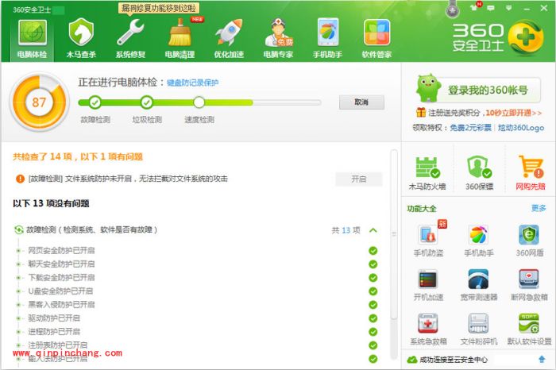Click the health score 87 ring
Image resolution: width=556 pixels, height=370 pixels.
click(39, 102)
